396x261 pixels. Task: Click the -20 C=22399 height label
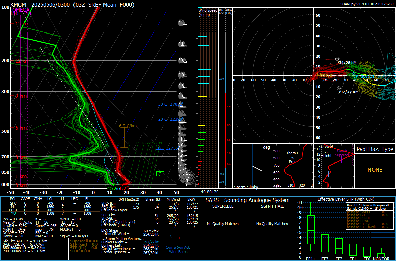pos(169,119)
